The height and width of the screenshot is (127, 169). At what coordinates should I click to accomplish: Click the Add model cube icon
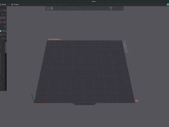click(x=48, y=8)
